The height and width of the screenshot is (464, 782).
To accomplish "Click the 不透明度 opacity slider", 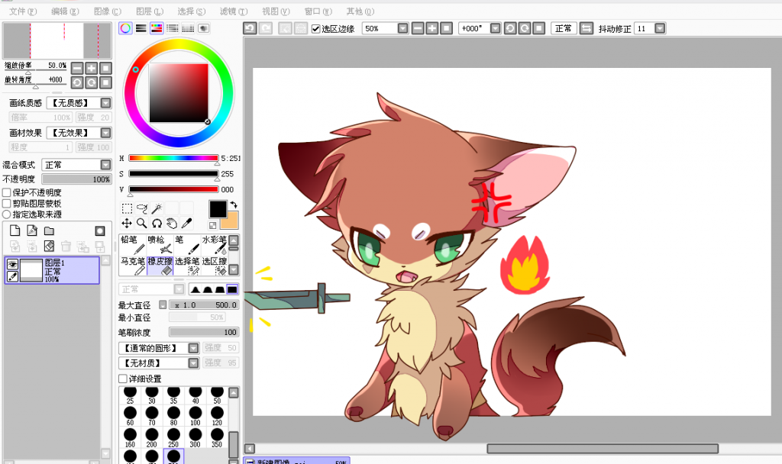I will tap(77, 179).
